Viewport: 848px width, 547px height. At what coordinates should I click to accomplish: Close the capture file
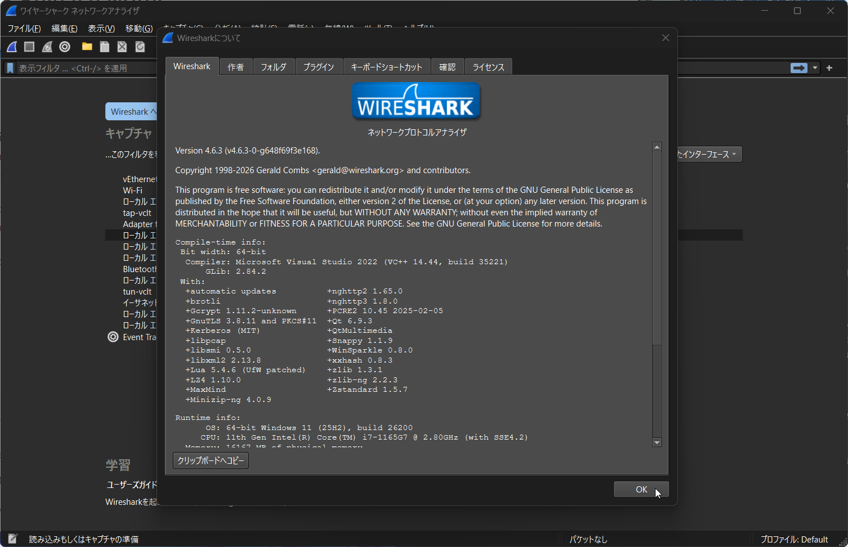(x=122, y=47)
